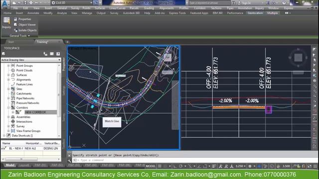The image size is (319, 179).
Task: Expand the Sites tree node
Action: 8,89
